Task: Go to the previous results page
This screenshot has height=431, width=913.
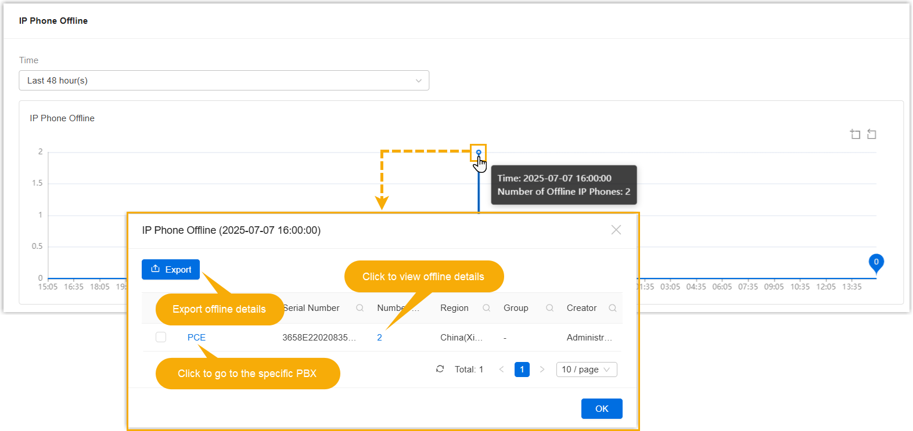Action: tap(502, 370)
